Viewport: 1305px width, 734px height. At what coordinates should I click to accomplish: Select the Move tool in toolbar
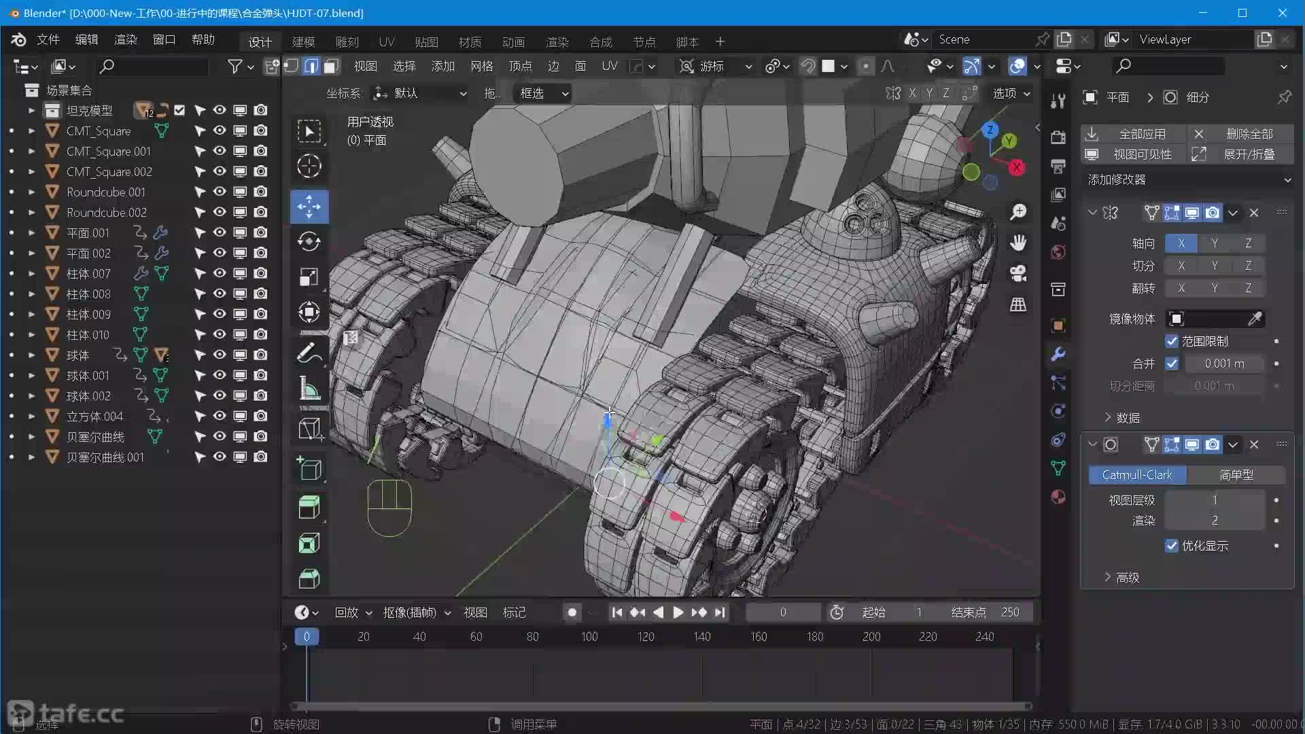[x=309, y=207]
